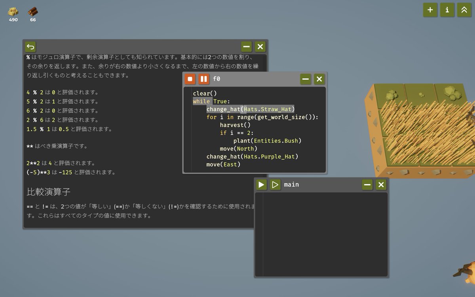Viewport: 475px width, 297px height.
Task: Click the 'for i in range' line
Action: click(x=262, y=117)
